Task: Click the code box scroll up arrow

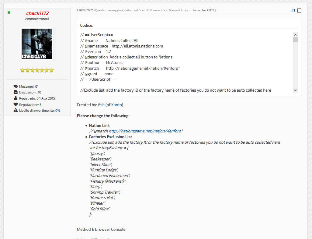Action: (x=296, y=35)
